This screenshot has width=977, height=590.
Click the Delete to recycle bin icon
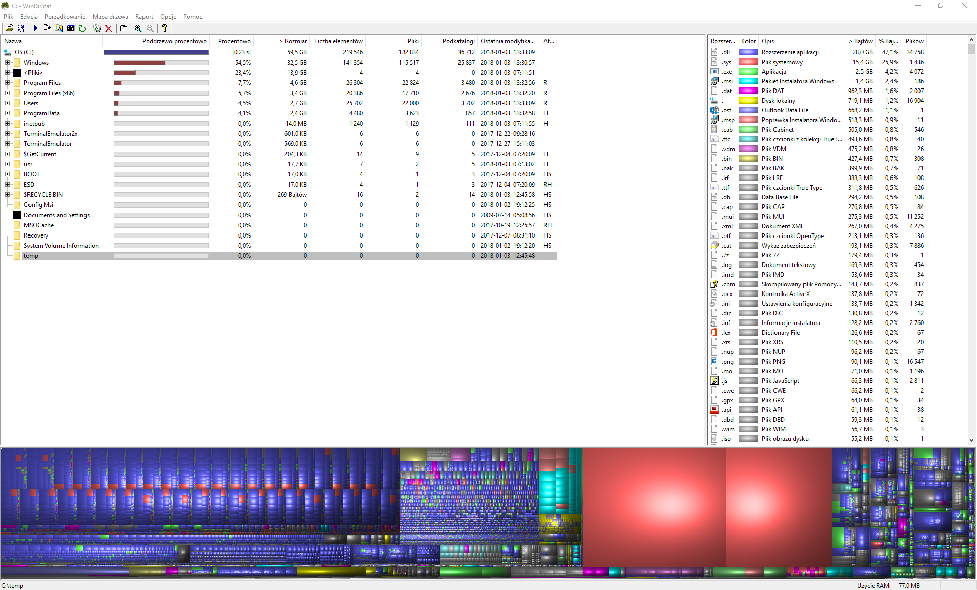(x=97, y=28)
